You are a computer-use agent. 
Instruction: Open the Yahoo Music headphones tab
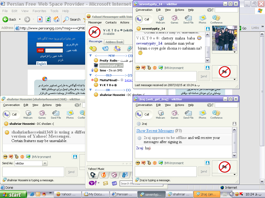tap(93, 175)
